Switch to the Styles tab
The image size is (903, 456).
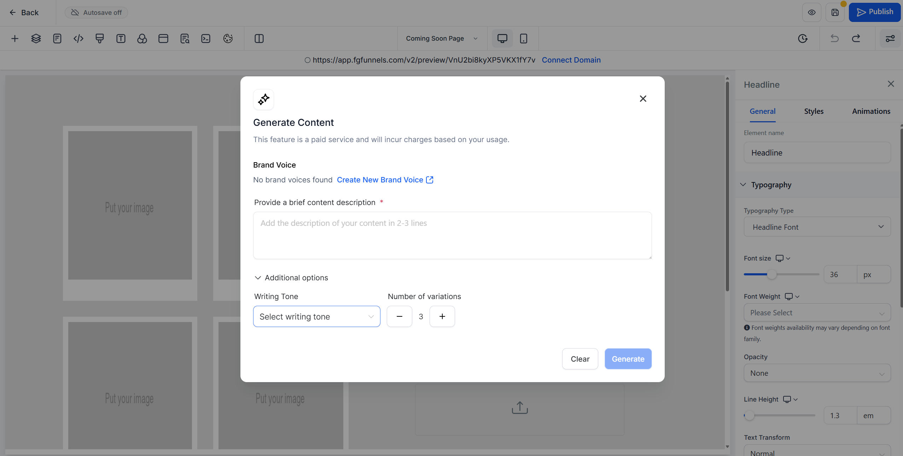(814, 111)
